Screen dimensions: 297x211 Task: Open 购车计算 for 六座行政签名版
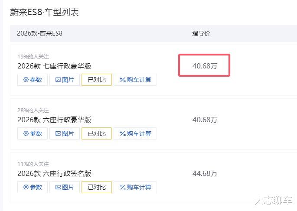[135, 187]
